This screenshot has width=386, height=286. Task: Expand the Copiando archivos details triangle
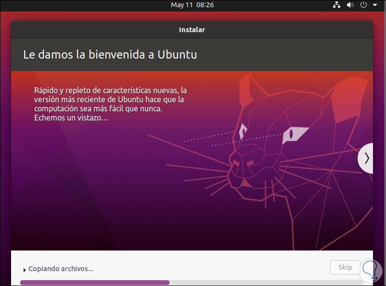tap(25, 270)
